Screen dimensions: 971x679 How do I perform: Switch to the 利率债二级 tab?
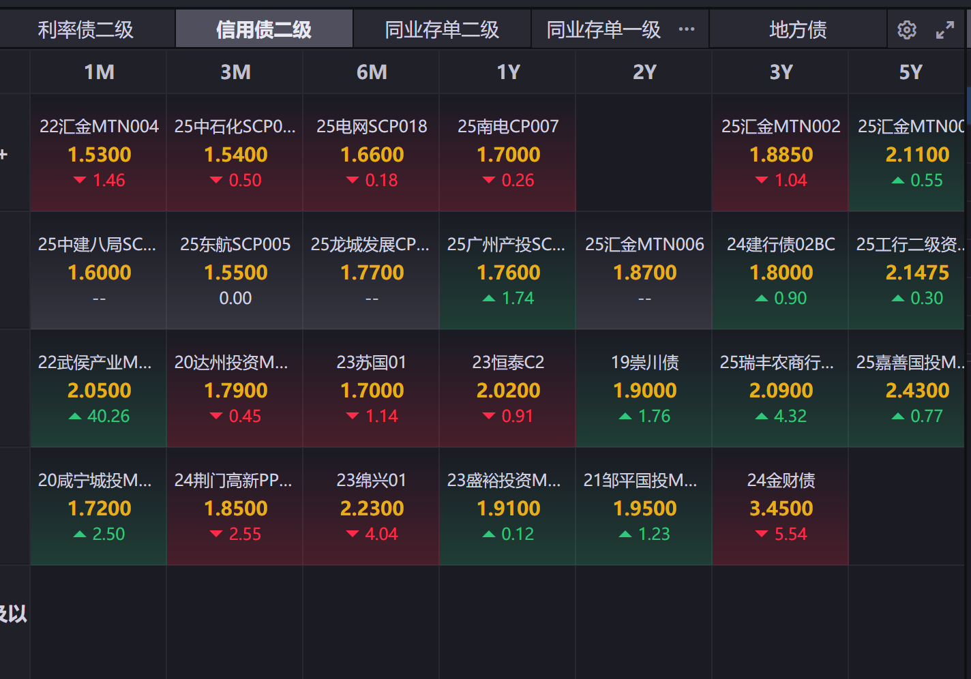coord(86,30)
